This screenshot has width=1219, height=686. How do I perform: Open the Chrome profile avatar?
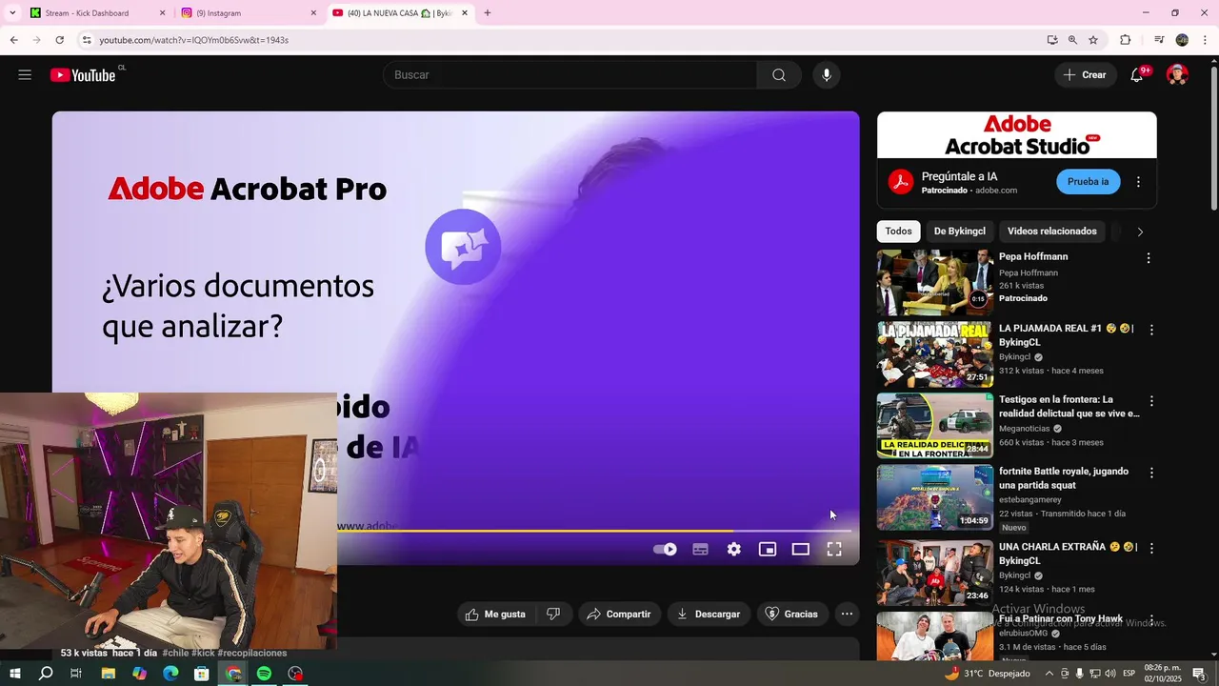click(x=1182, y=40)
